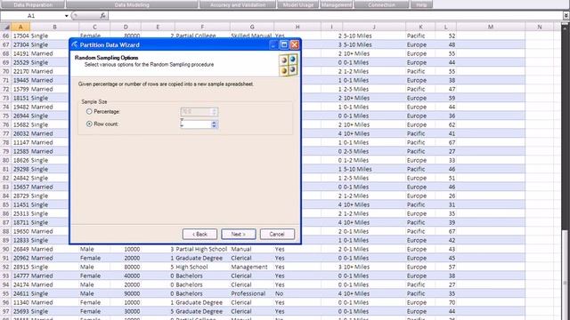Click inside the formula bar

(x=335, y=16)
